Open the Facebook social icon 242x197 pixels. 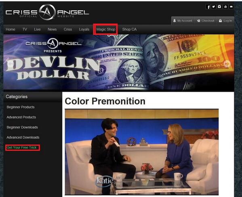click(x=208, y=6)
